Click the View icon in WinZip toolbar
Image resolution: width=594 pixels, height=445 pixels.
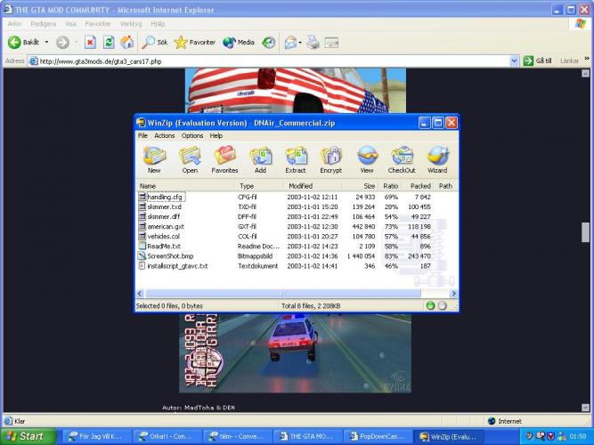coord(366,158)
